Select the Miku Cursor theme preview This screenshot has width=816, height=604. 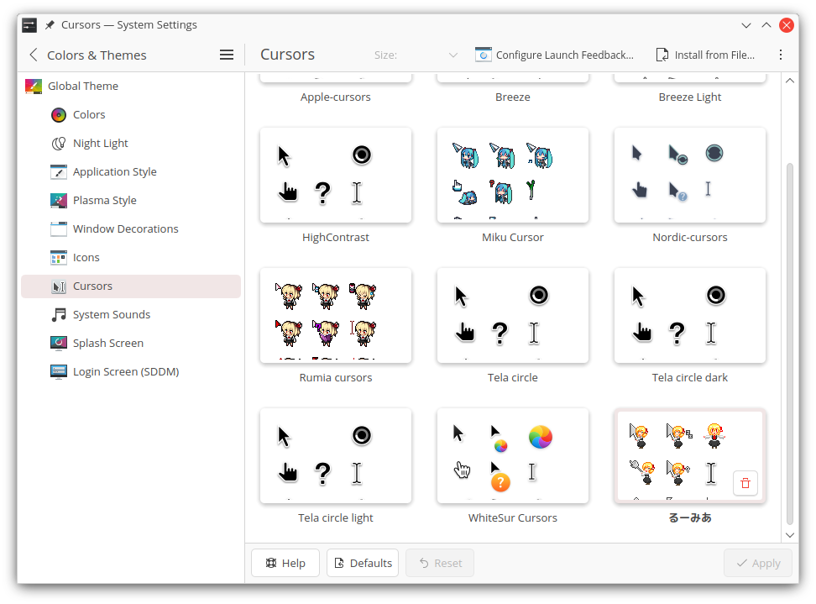tap(513, 176)
